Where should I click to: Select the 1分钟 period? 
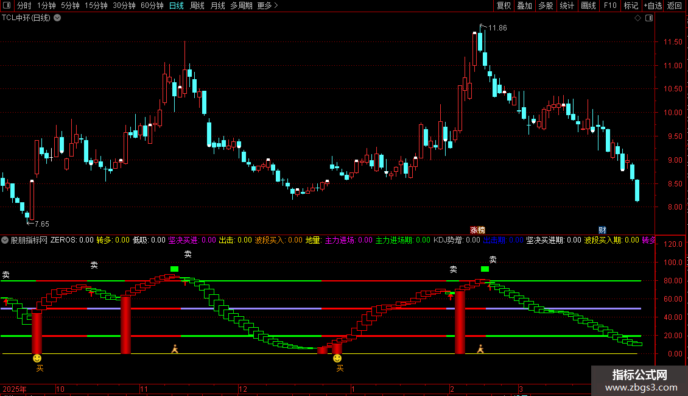46,5
